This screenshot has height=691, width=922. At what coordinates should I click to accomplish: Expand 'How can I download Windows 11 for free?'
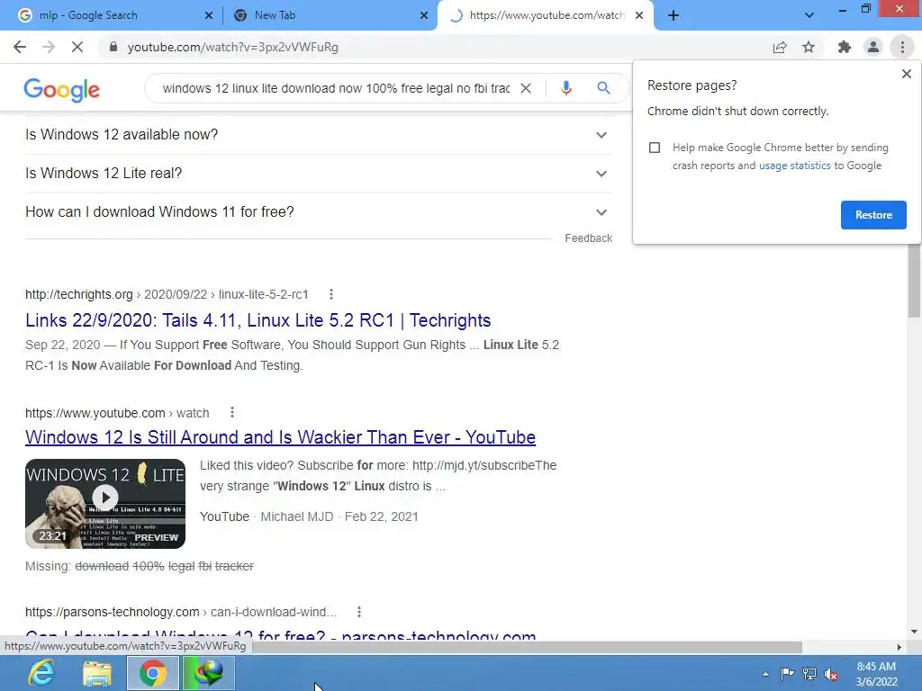pos(319,212)
